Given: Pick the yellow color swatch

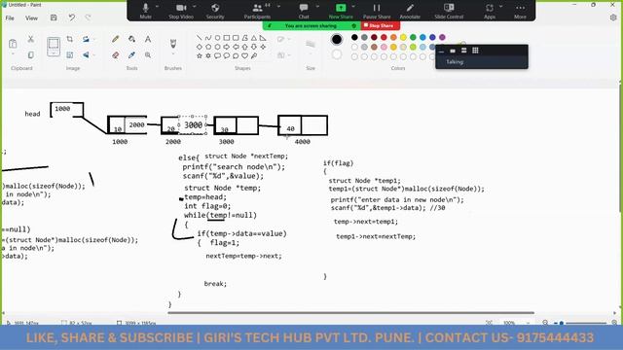Looking at the screenshot, I should pyautogui.click(x=403, y=37).
